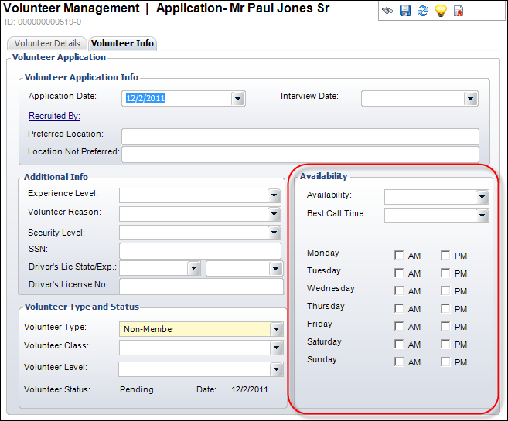Viewport: 508px width, 421px height.
Task: Toggle the Friday PM checkbox
Action: (446, 327)
